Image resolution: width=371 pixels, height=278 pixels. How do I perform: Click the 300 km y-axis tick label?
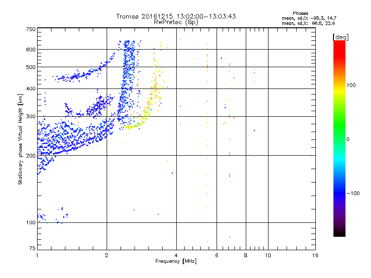click(x=31, y=116)
